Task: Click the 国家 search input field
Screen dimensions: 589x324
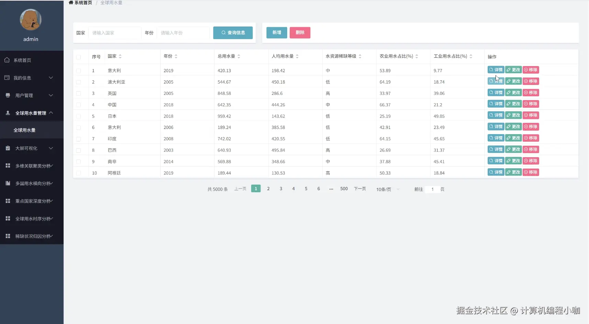Action: point(115,33)
